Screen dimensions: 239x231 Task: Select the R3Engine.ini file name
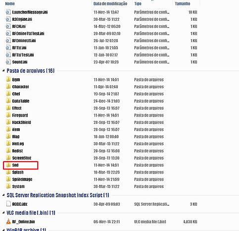(x=22, y=19)
